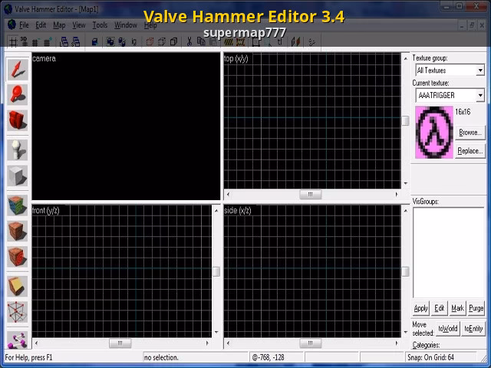This screenshot has height=368, width=491.
Task: Click the top view scroll-right arrow
Action: pyautogui.click(x=397, y=194)
